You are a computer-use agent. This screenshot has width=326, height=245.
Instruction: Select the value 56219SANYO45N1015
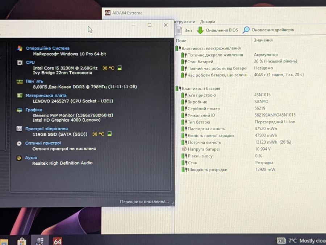pos(275,115)
